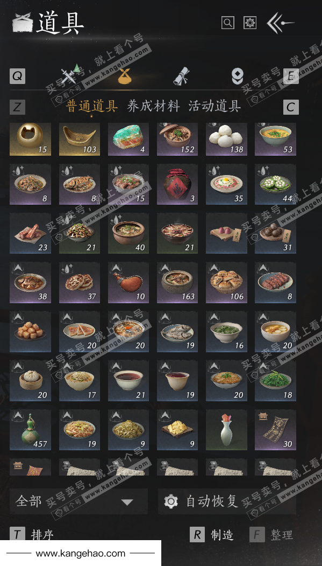Switch to 养成材料 tab
The image size is (322, 566).
point(153,106)
